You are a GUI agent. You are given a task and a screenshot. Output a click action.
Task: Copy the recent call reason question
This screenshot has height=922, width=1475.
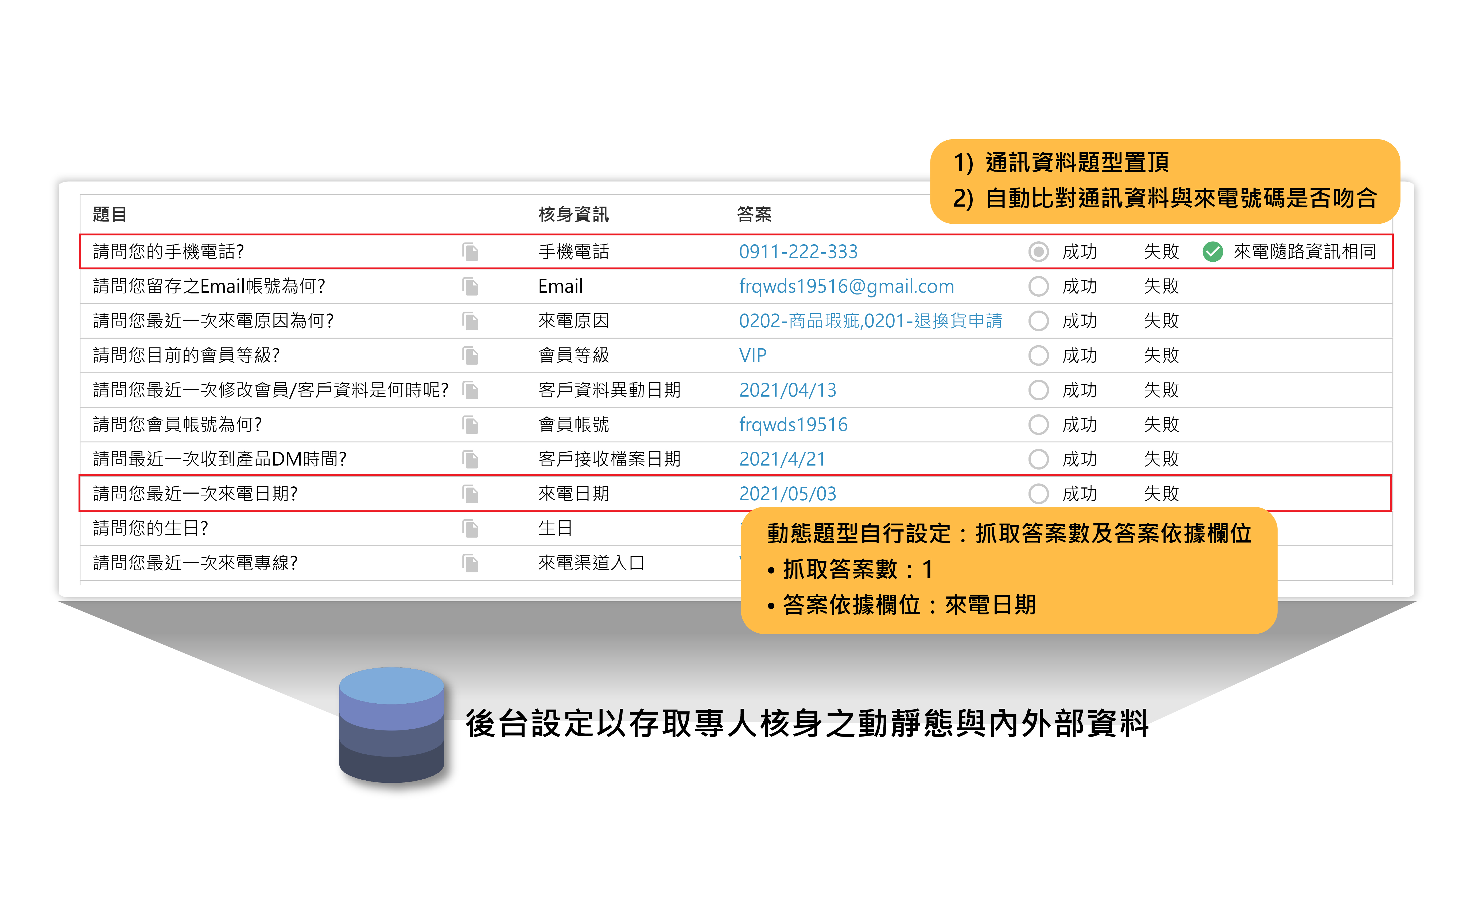point(470,321)
